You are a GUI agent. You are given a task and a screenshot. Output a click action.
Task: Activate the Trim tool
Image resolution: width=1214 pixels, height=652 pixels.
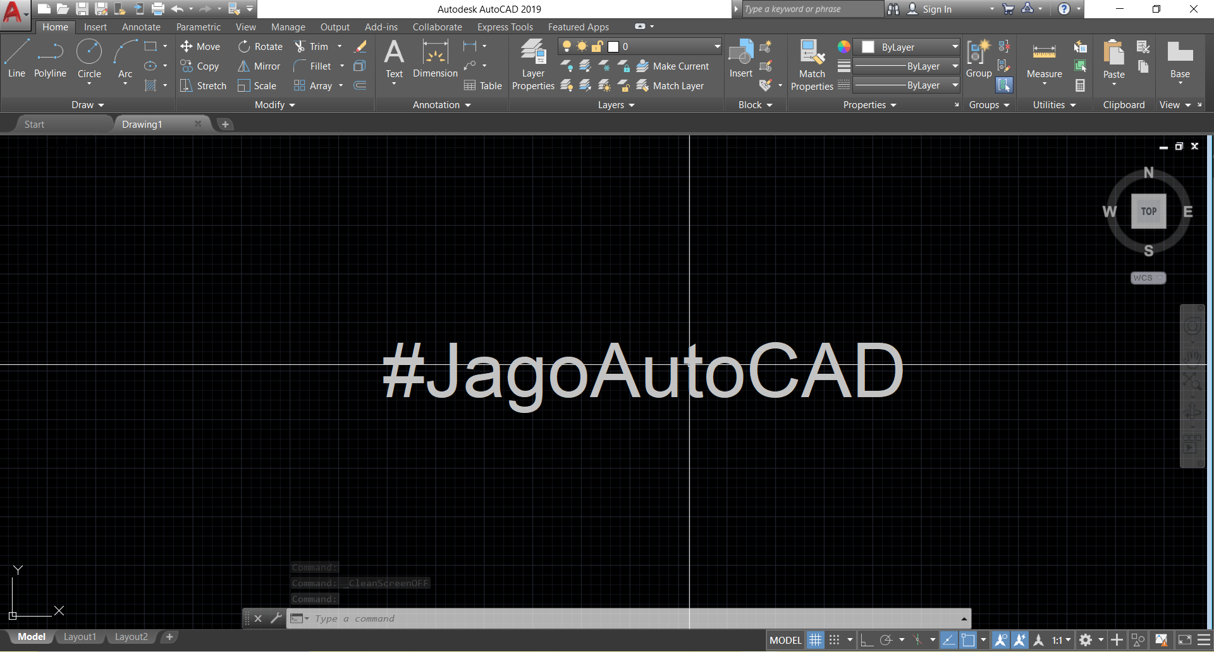tap(312, 47)
